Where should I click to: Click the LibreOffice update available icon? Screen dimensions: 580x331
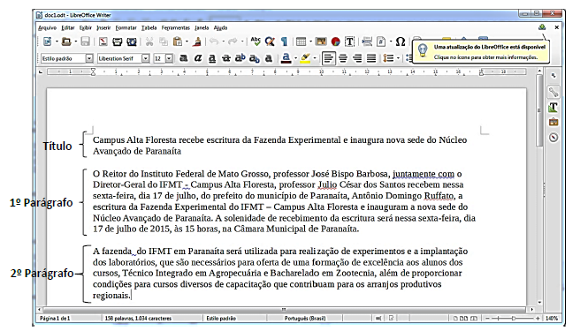542,27
